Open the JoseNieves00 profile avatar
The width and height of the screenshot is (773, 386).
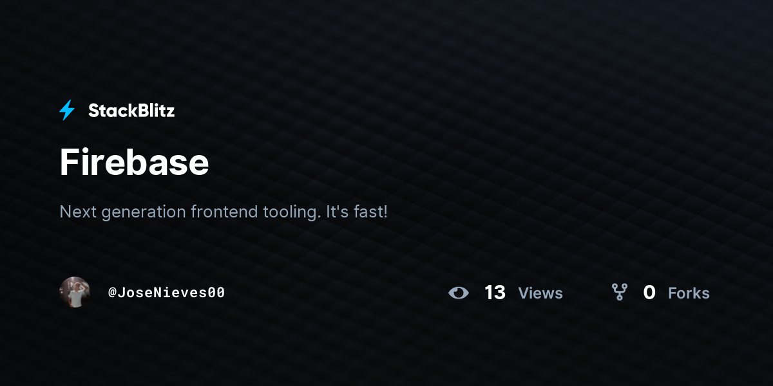[75, 292]
